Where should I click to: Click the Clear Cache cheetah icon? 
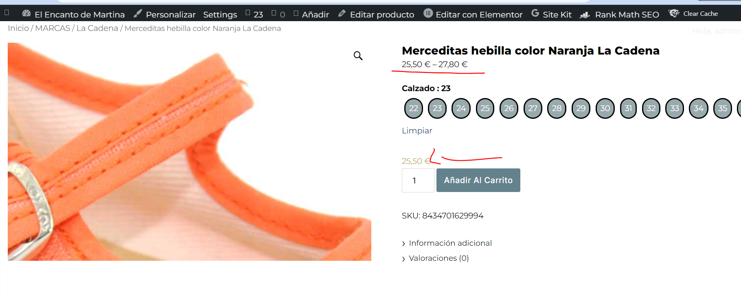tap(674, 13)
